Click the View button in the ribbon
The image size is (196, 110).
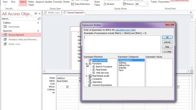[5, 2]
